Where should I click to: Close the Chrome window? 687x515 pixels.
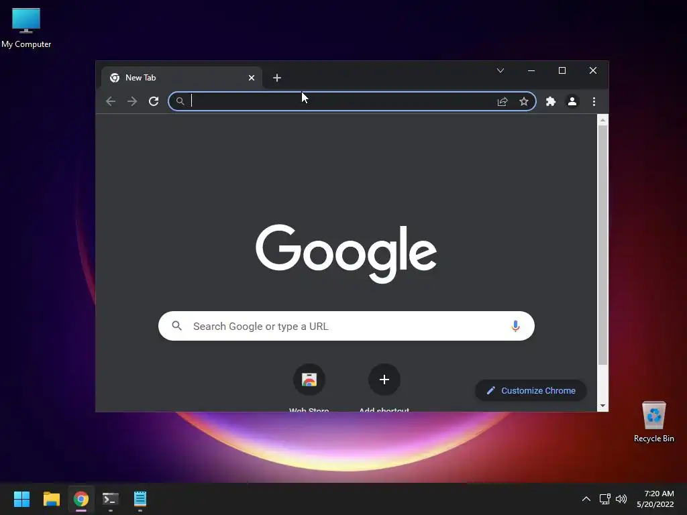(593, 70)
